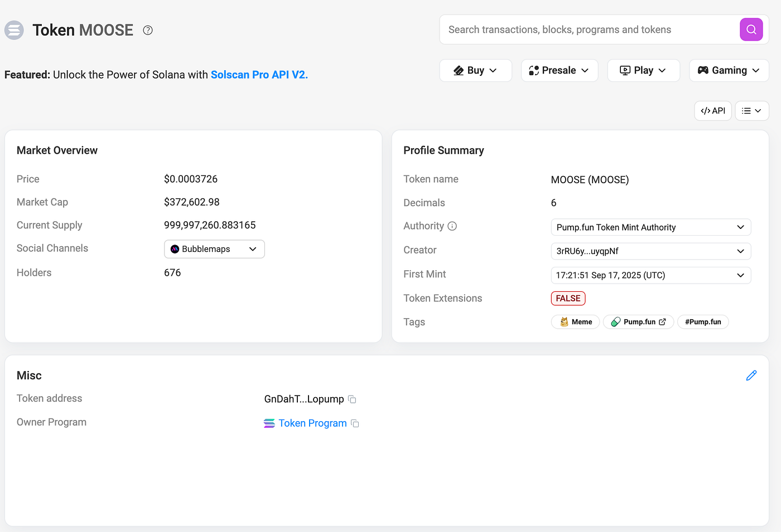The height and width of the screenshot is (532, 781).
Task: Click the Play button's screen icon
Action: coord(625,70)
